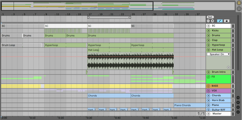Select the first Hyperloop clip at bar 9

click(x=65, y=45)
